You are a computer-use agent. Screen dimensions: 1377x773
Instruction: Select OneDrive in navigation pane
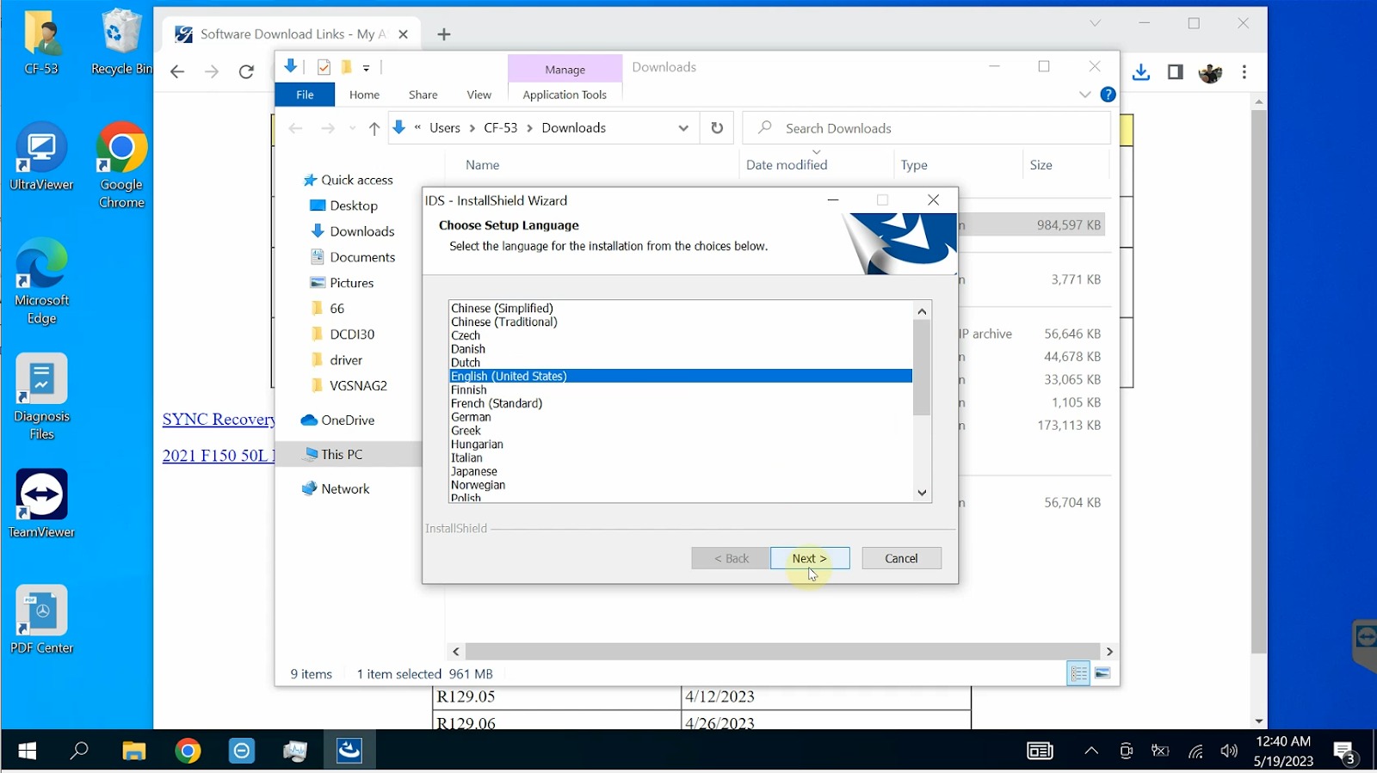[x=347, y=420]
